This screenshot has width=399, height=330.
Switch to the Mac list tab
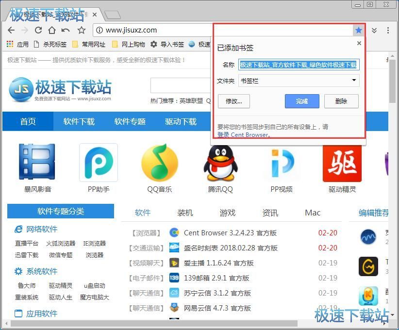pos(313,213)
